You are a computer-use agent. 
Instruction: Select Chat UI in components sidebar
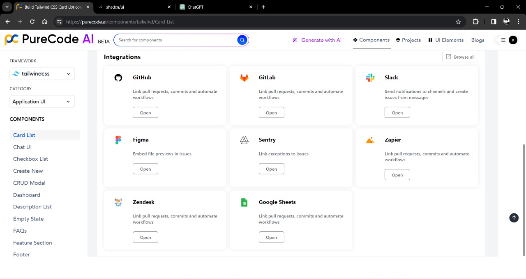tap(22, 147)
